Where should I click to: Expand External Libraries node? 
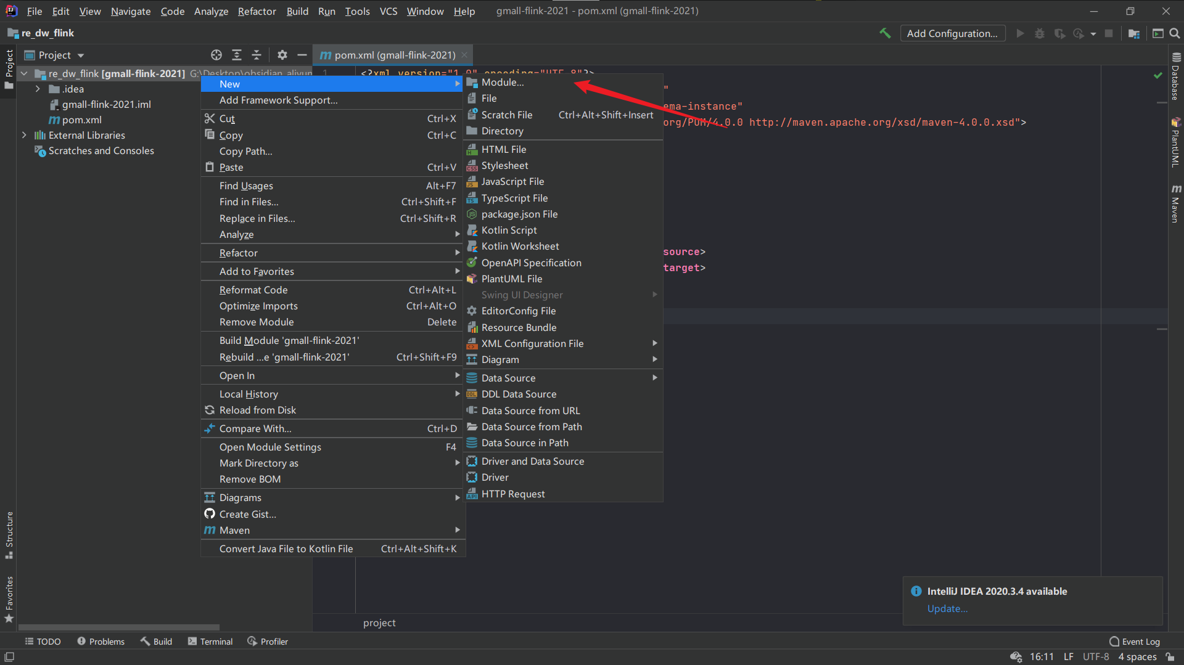[24, 135]
